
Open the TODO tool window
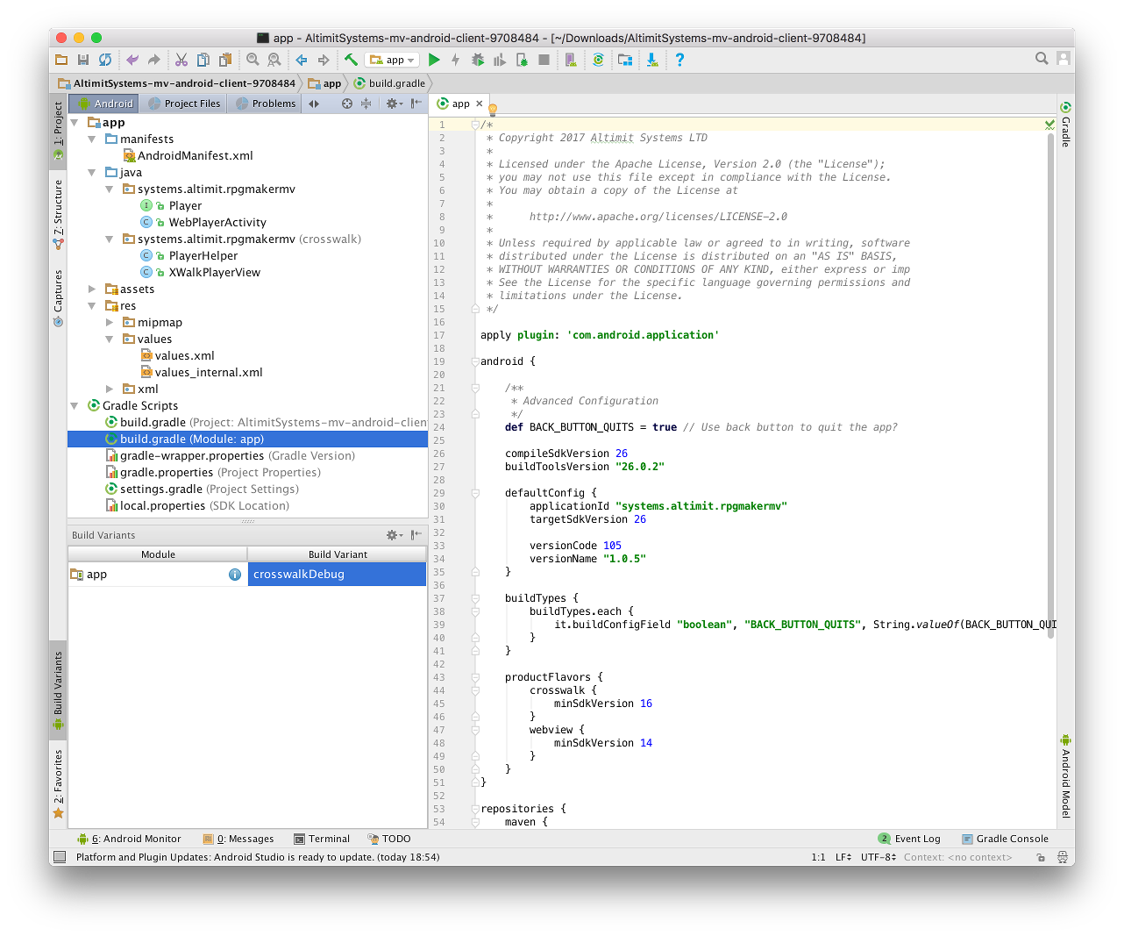pyautogui.click(x=389, y=839)
